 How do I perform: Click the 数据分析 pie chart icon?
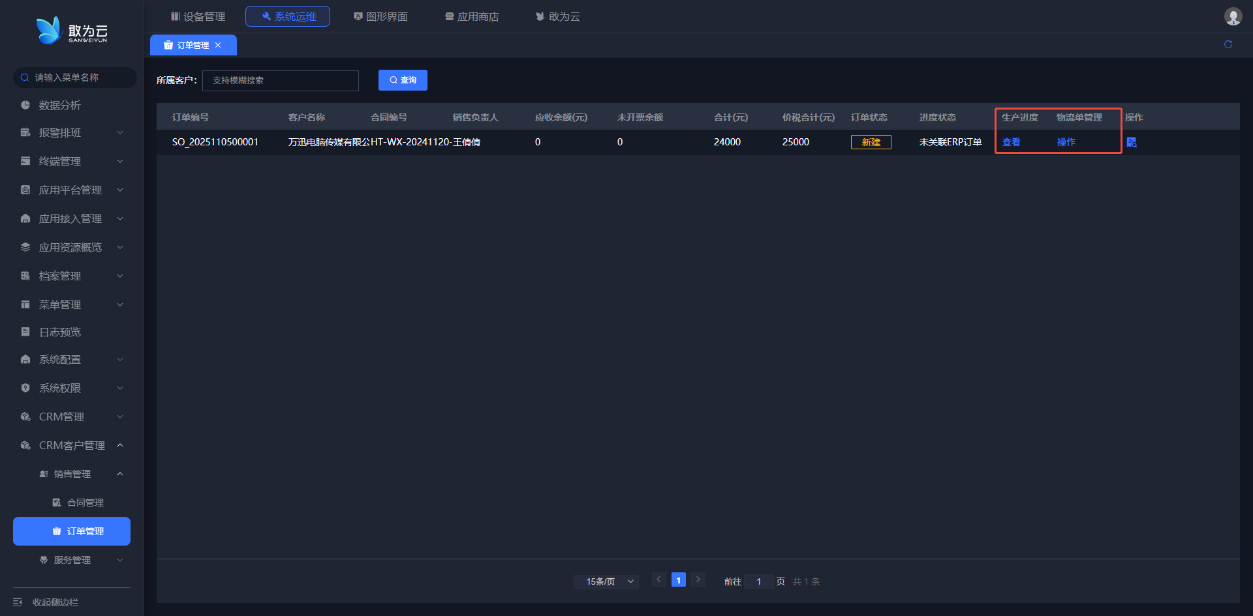coord(25,105)
